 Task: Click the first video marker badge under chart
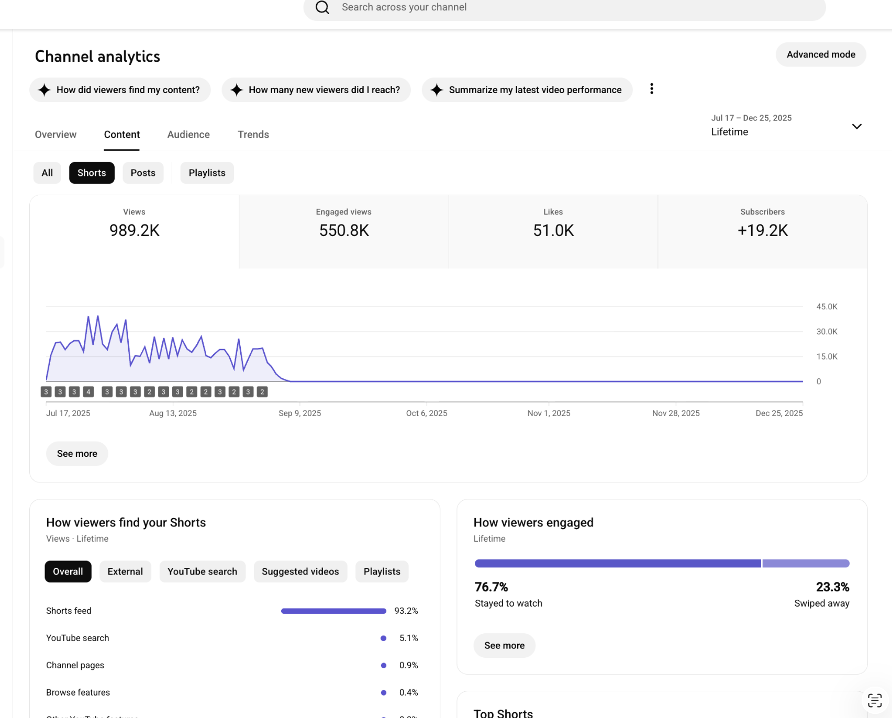coord(46,392)
